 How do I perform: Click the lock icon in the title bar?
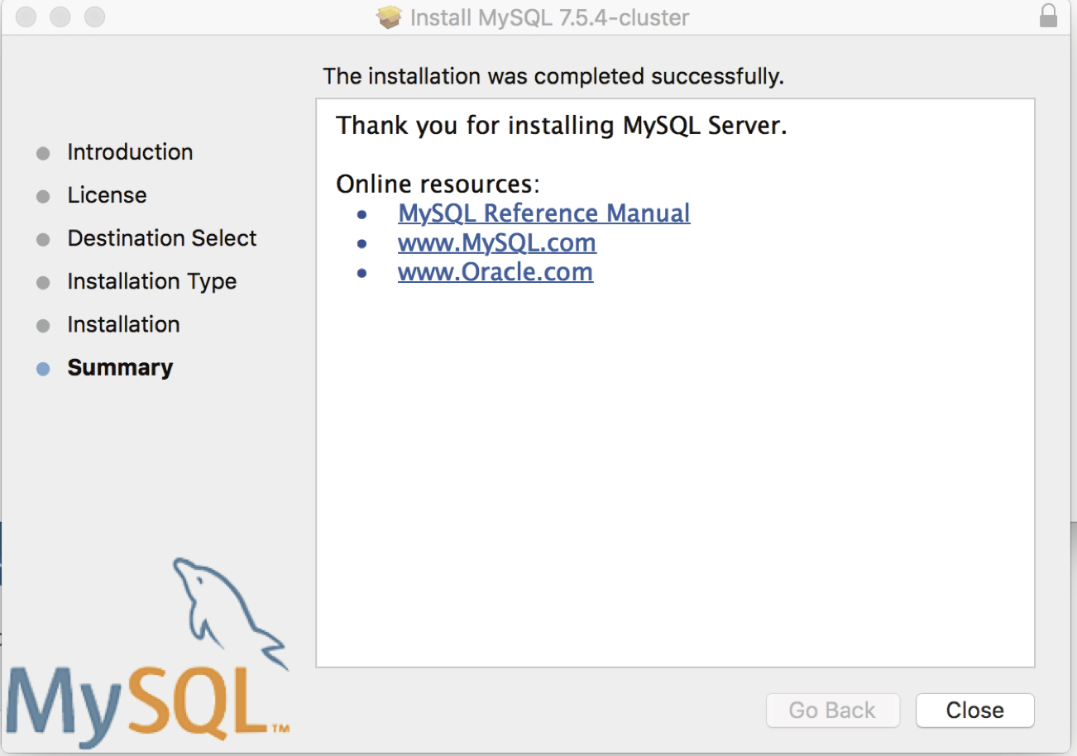pos(1048,16)
